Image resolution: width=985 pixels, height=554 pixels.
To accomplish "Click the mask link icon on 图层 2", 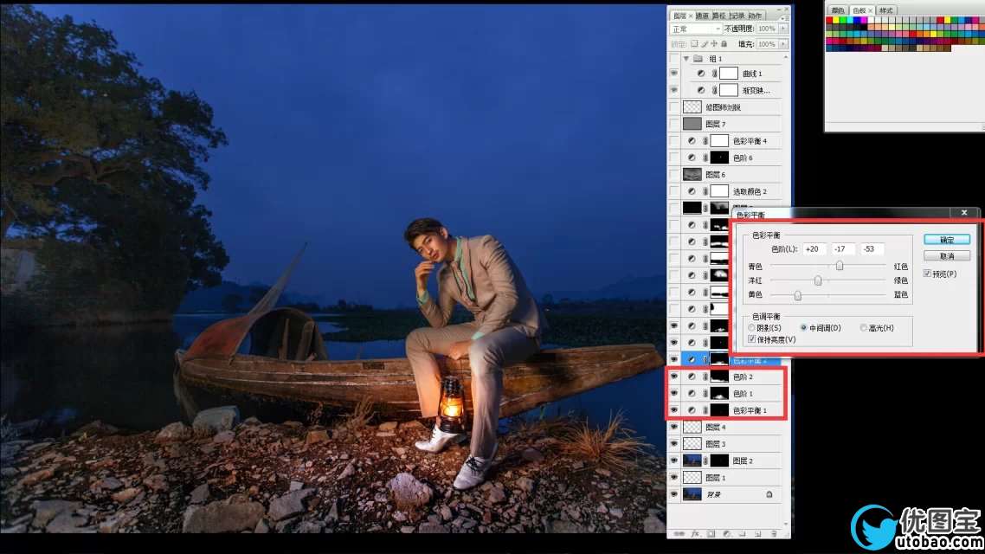I will [705, 461].
